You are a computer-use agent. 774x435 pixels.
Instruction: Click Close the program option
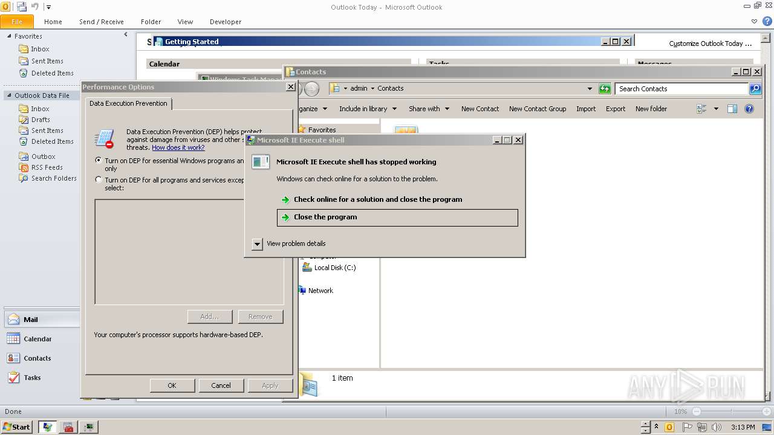397,217
